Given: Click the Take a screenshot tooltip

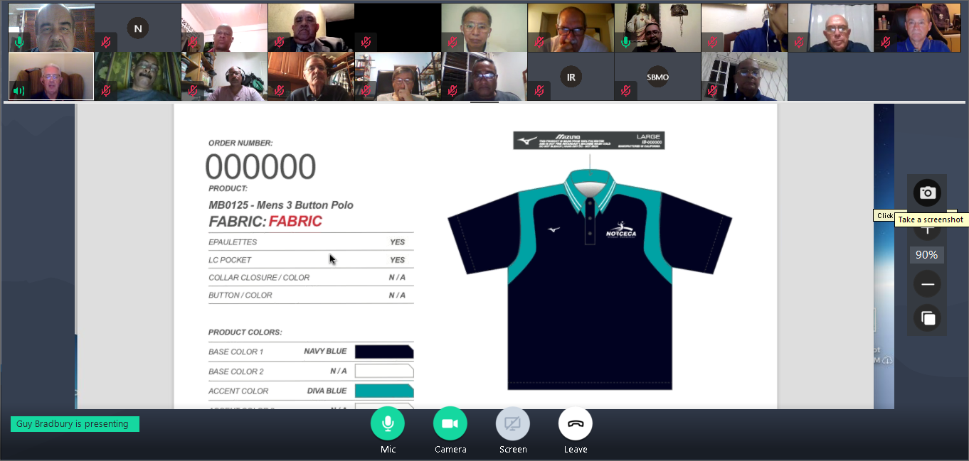Looking at the screenshot, I should [931, 219].
